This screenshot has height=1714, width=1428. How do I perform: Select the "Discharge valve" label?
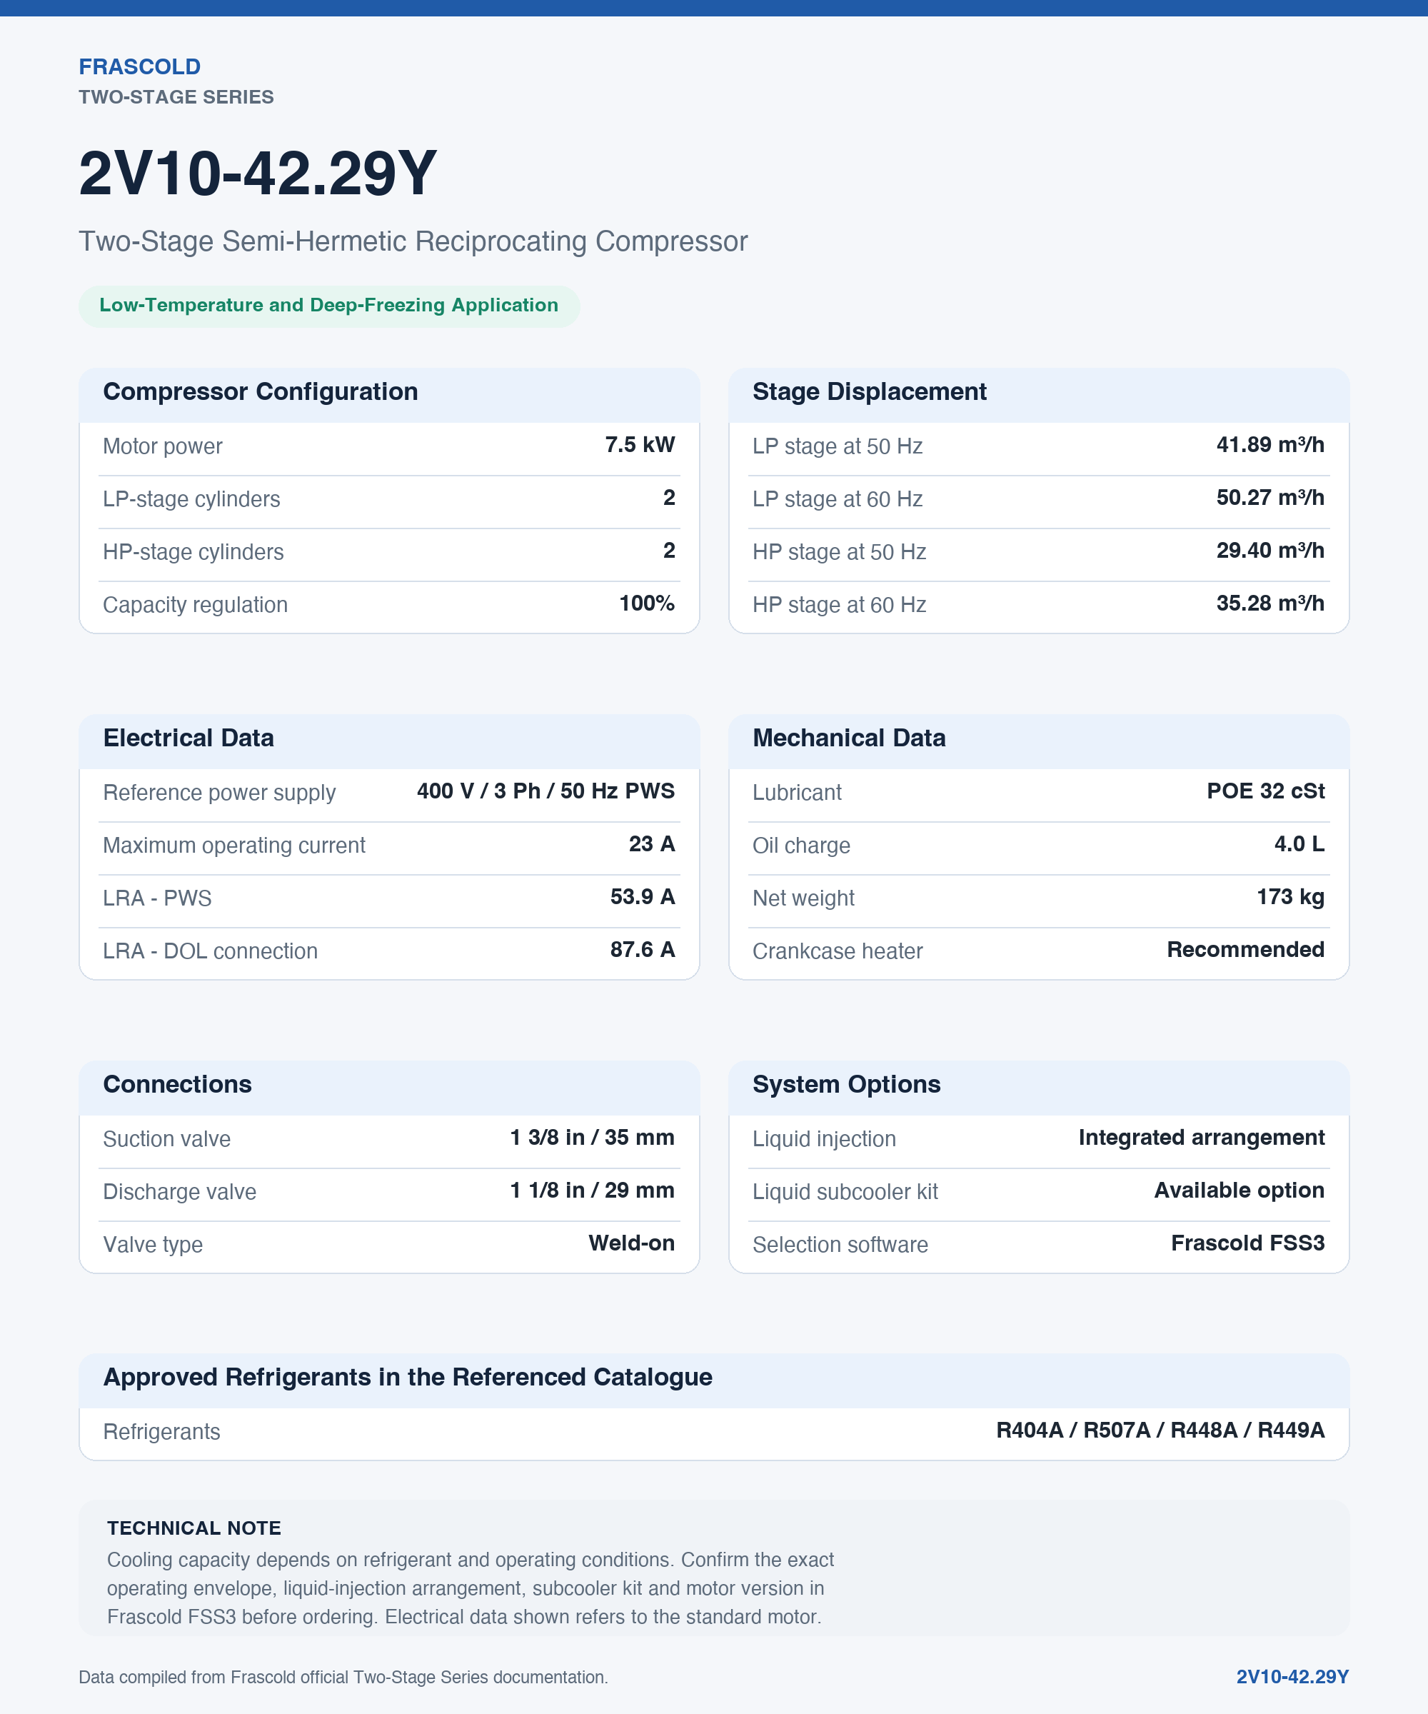181,1193
